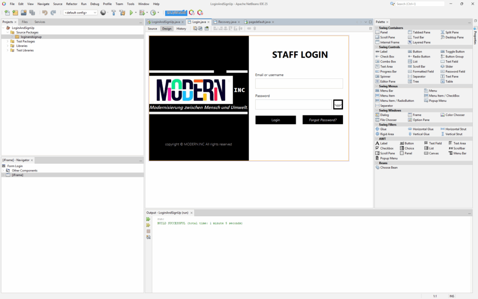Click the Profile Project icon

click(153, 13)
